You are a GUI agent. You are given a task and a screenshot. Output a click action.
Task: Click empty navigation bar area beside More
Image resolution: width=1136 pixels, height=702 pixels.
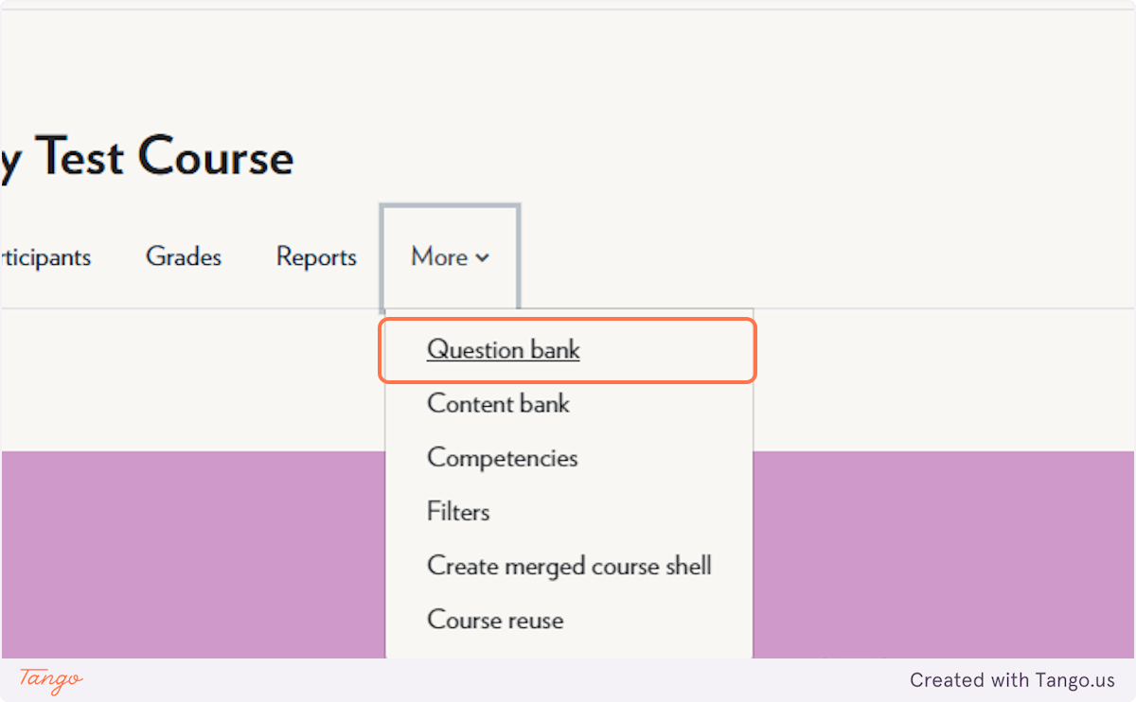[824, 256]
